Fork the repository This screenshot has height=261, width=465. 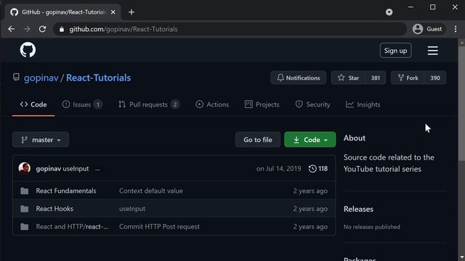click(408, 78)
